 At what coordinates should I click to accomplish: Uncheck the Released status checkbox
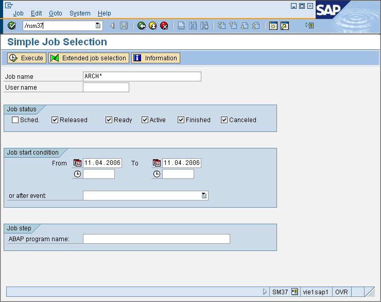55,120
